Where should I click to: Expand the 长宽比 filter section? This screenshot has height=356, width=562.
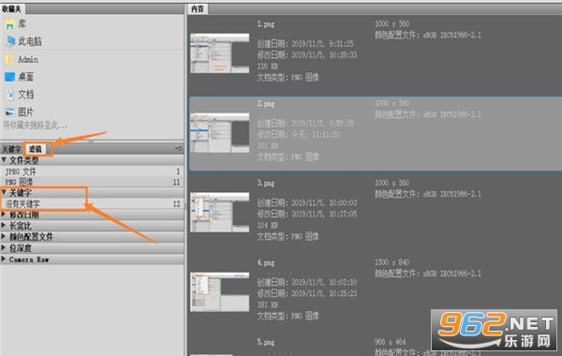[x=4, y=226]
